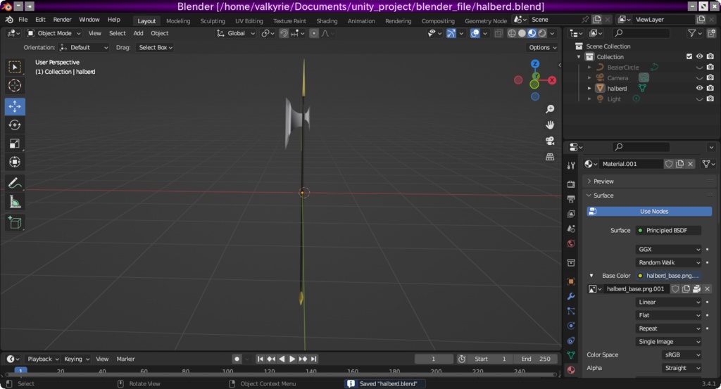The height and width of the screenshot is (389, 721).
Task: Activate the Scale tool
Action: [x=15, y=144]
